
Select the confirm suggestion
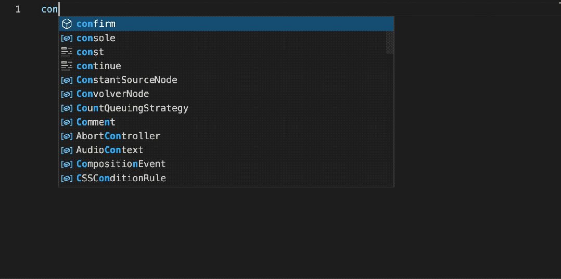pyautogui.click(x=96, y=24)
